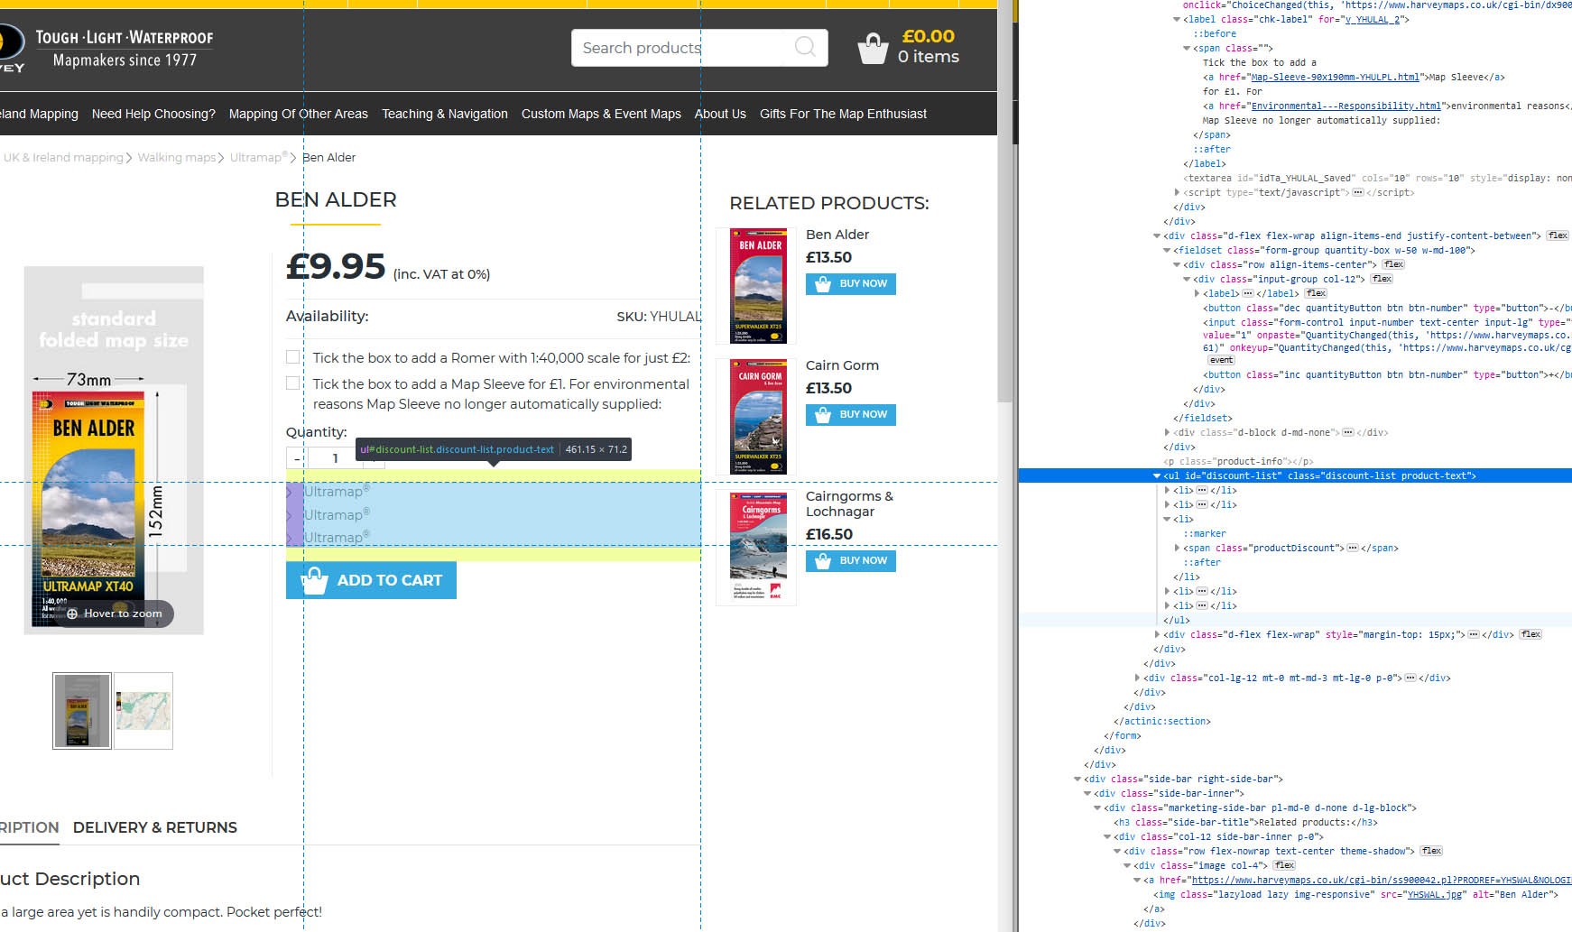This screenshot has width=1572, height=932.
Task: Open Cairngorms & Lochnagar cover image
Action: [x=757, y=548]
